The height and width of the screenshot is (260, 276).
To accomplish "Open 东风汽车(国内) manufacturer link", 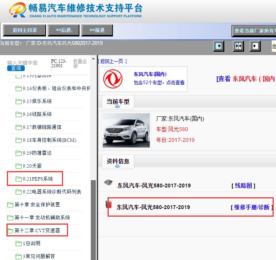I will [150, 74].
